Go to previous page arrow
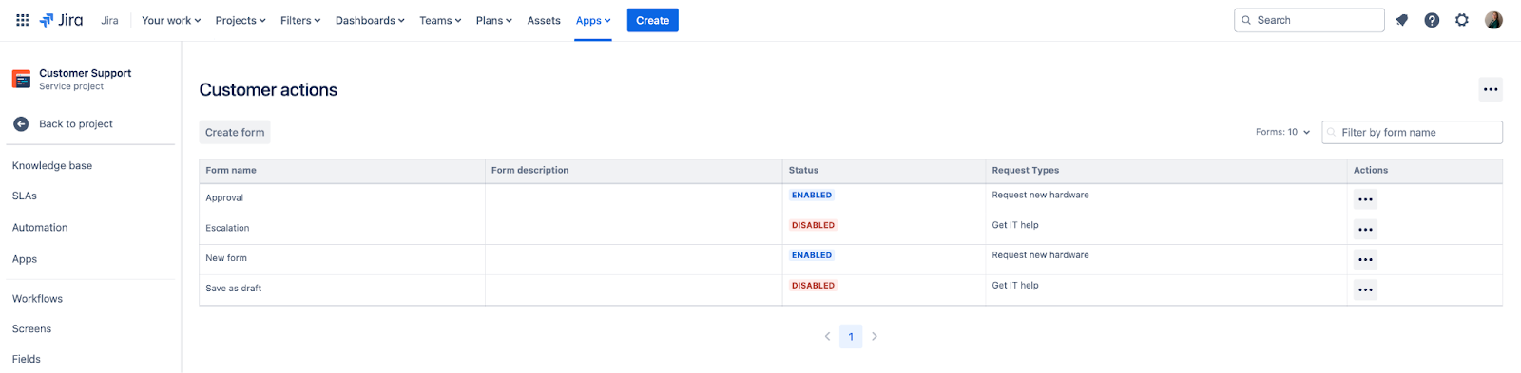The image size is (1521, 373). (x=827, y=336)
